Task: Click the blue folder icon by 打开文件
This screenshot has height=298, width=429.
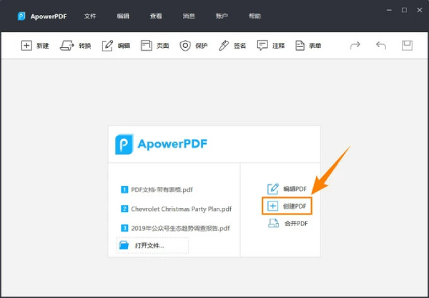Action: pos(124,245)
